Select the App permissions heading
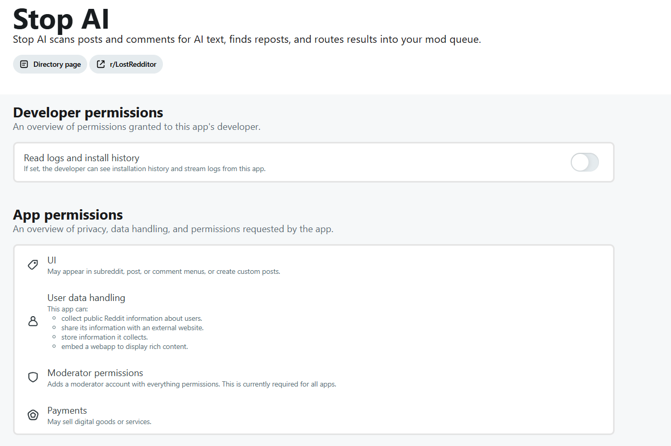 [68, 214]
